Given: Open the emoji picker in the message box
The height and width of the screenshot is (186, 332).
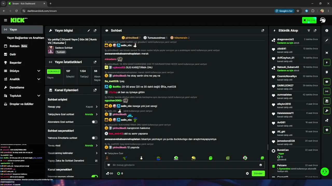Looking at the screenshot, I should click(x=261, y=165).
